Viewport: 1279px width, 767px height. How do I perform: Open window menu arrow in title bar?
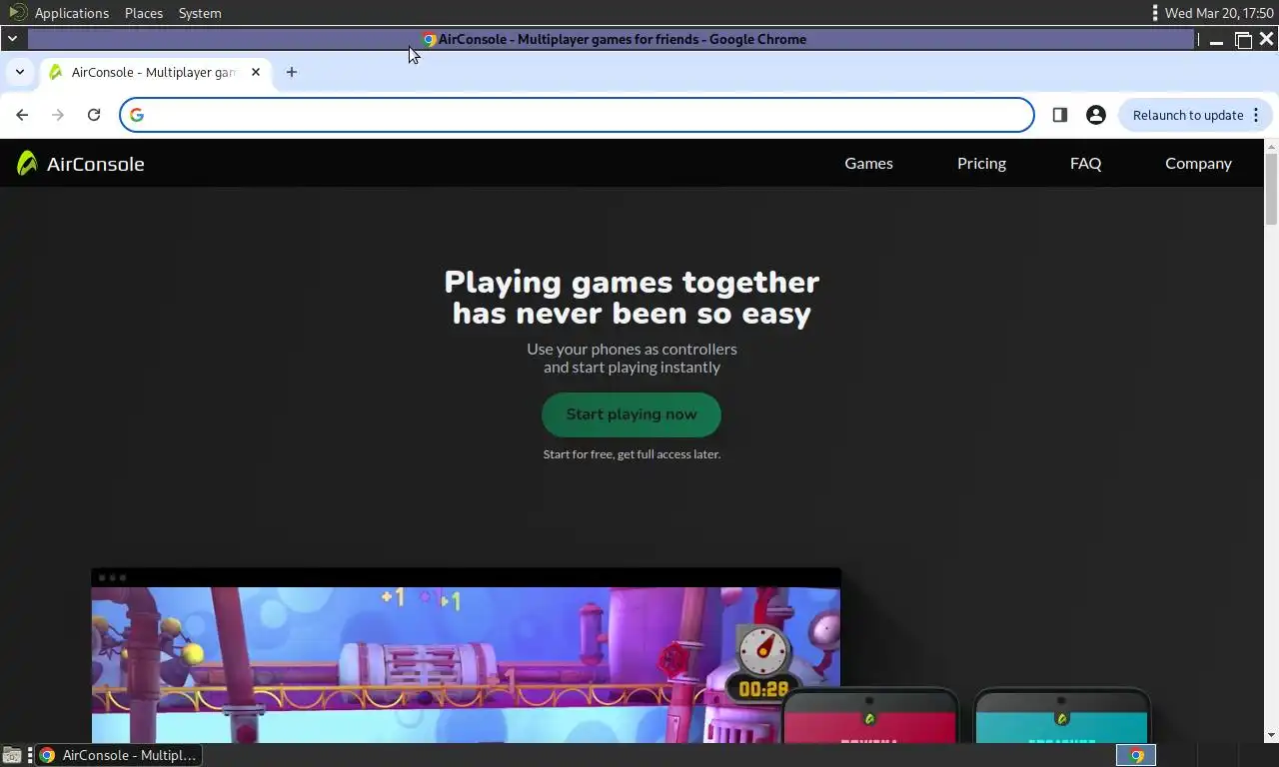(x=12, y=39)
